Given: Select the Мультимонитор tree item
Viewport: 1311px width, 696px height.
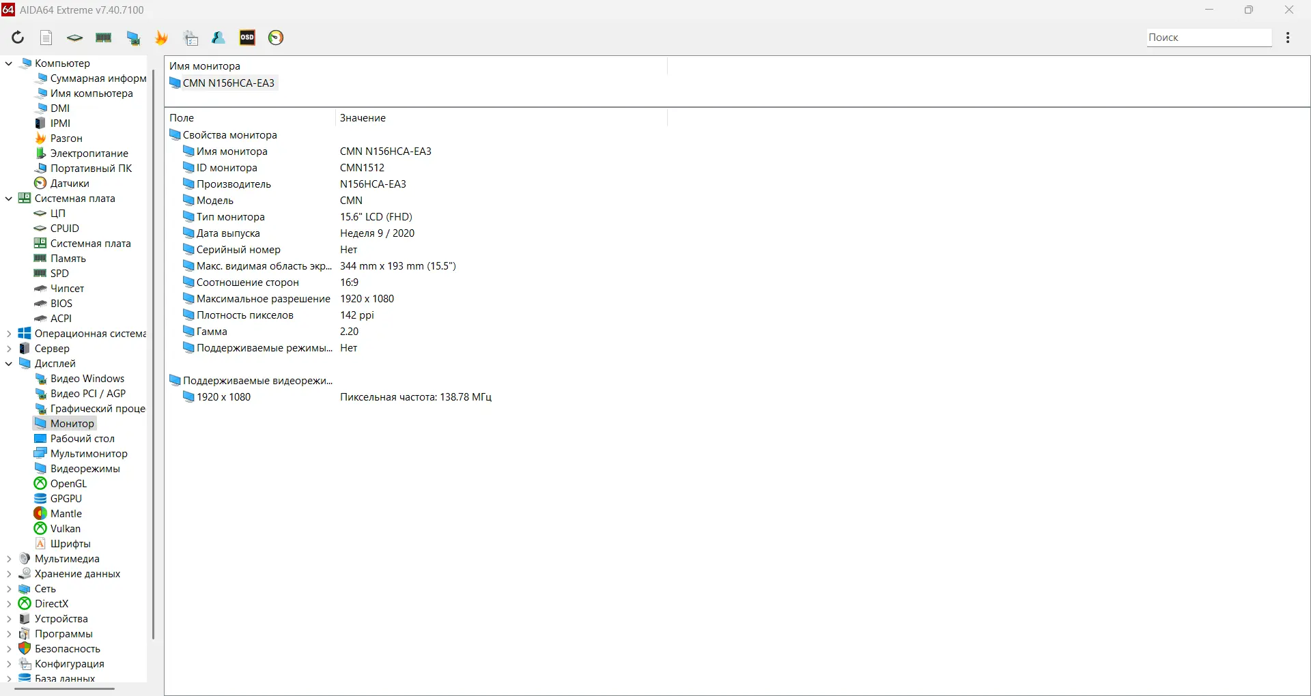Looking at the screenshot, I should 81,454.
